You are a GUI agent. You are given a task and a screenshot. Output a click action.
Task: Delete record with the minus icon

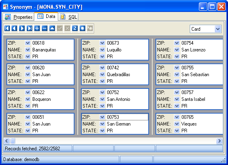click(x=45, y=28)
